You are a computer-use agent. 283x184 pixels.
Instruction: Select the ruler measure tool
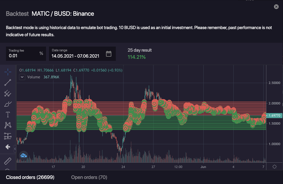(x=8, y=161)
